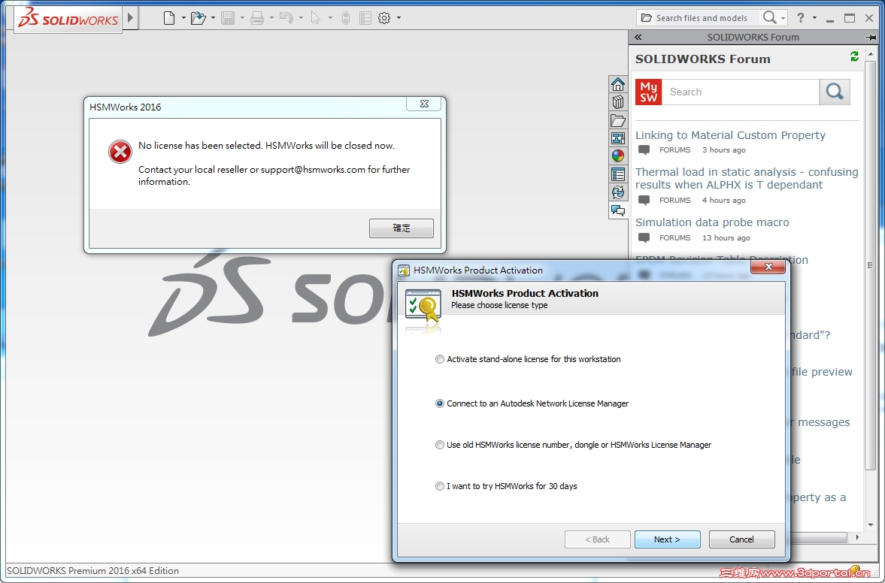Screen dimensions: 885x583
Task: Open 'Linking to Material Custom Property' post
Action: pyautogui.click(x=730, y=135)
